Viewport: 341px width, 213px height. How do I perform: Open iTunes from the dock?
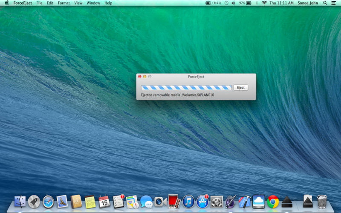pyautogui.click(x=188, y=201)
